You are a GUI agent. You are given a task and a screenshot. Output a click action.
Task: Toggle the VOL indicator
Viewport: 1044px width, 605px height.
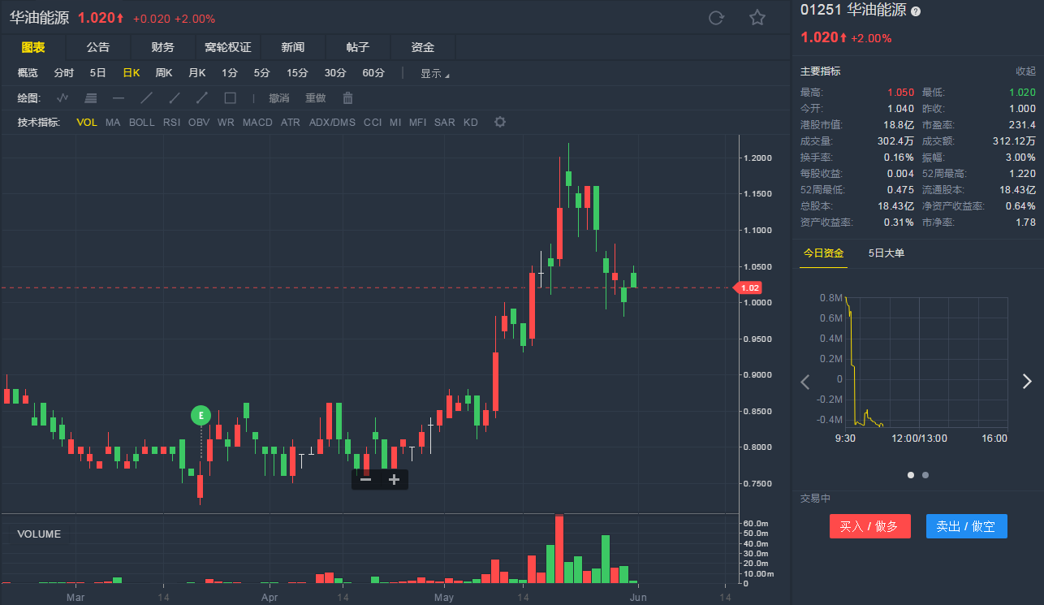point(87,123)
